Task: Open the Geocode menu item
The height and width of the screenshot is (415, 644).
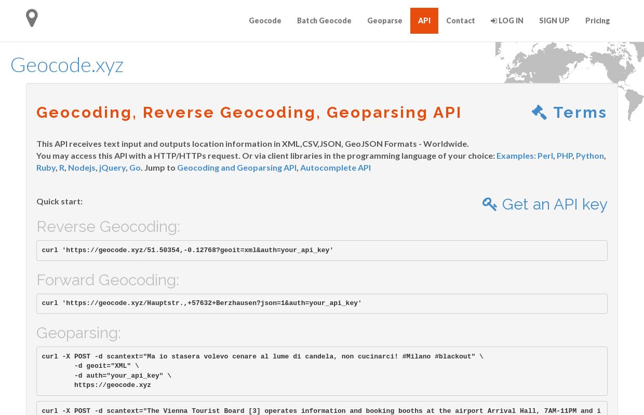Action: point(265,21)
